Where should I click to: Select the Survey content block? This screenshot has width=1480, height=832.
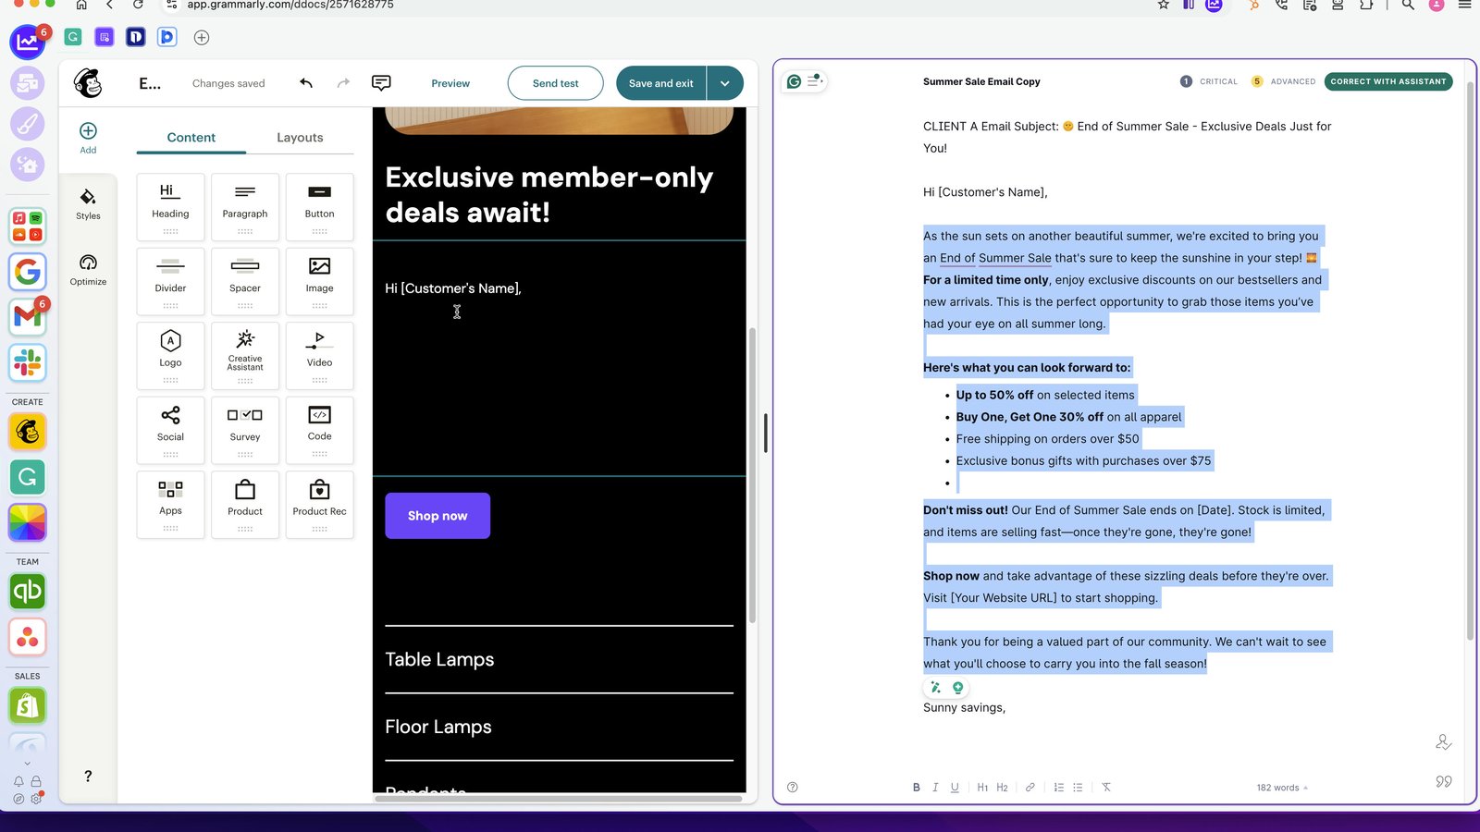245,430
